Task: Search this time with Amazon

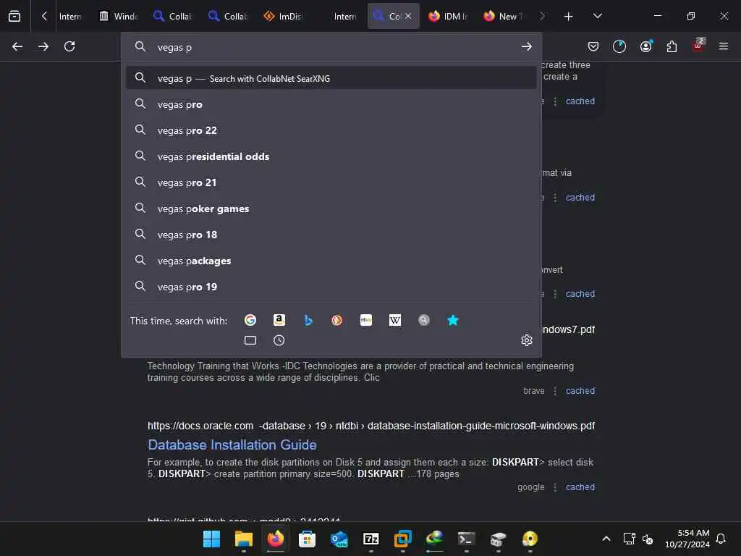Action: (279, 320)
